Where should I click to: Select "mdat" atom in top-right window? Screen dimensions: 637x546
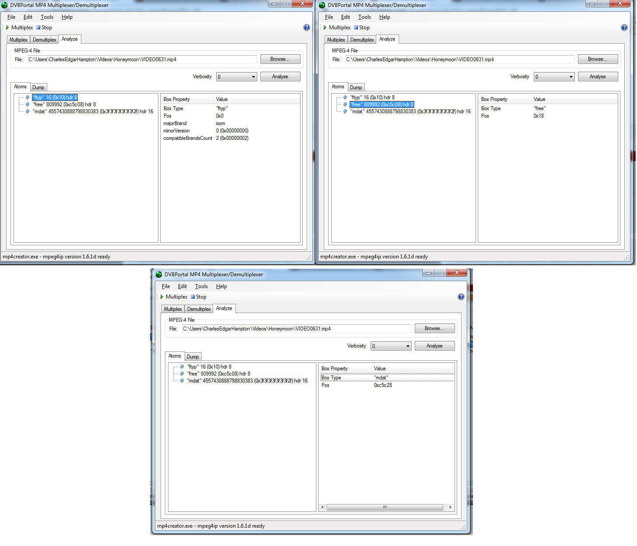point(410,111)
